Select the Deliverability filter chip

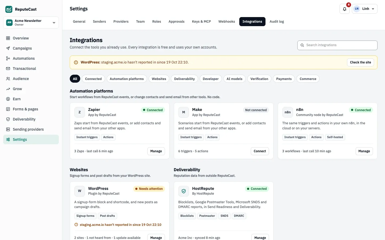pyautogui.click(x=184, y=79)
